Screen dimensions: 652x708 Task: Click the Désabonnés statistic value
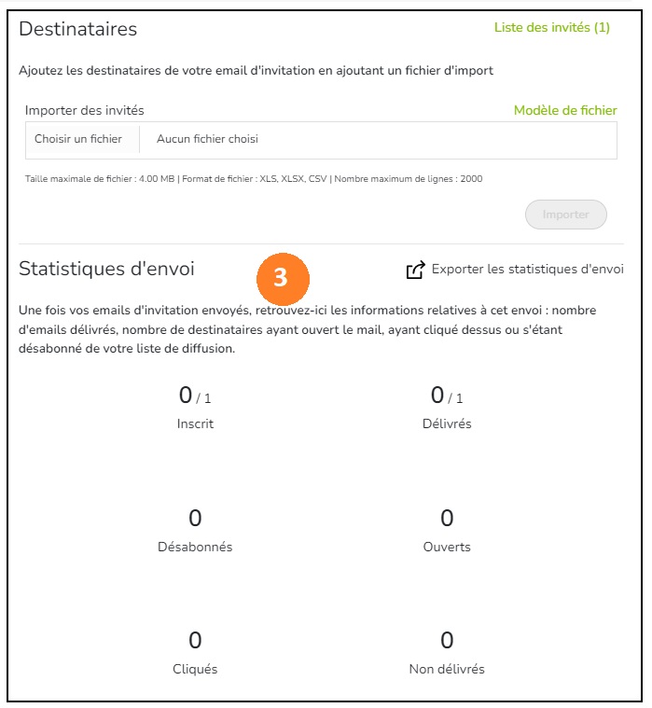click(195, 518)
